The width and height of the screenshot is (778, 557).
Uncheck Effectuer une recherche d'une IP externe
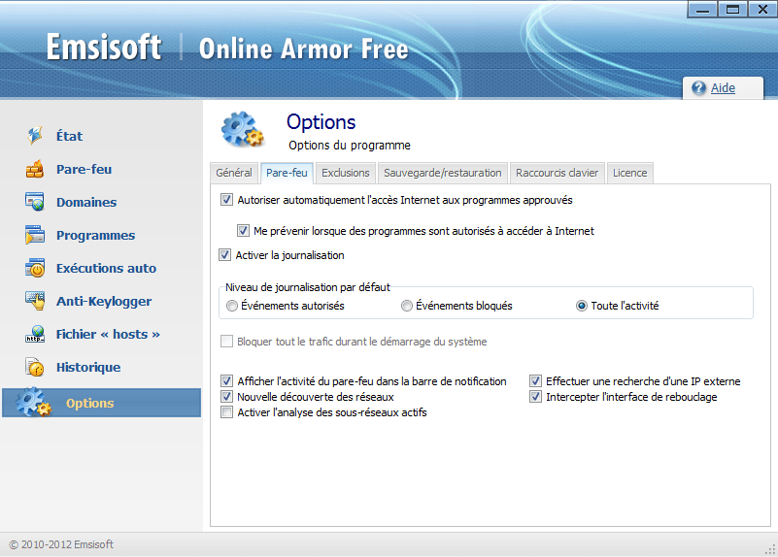[x=535, y=381]
